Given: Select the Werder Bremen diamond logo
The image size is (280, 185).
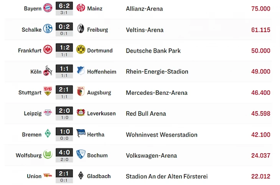Looking at the screenshot, I should coord(48,134).
